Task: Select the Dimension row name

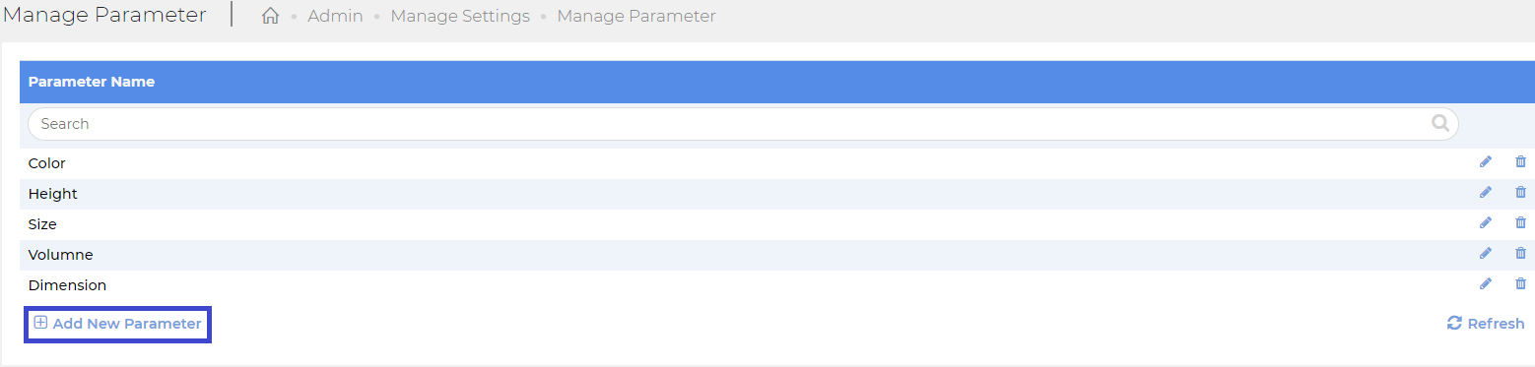Action: pos(67,285)
